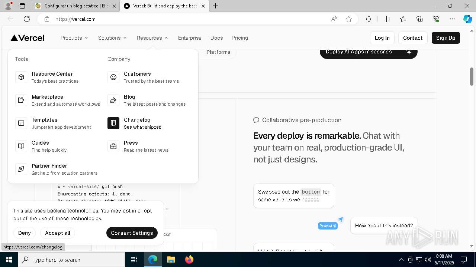The width and height of the screenshot is (476, 267).
Task: Click the taskbar search box
Action: [x=71, y=260]
